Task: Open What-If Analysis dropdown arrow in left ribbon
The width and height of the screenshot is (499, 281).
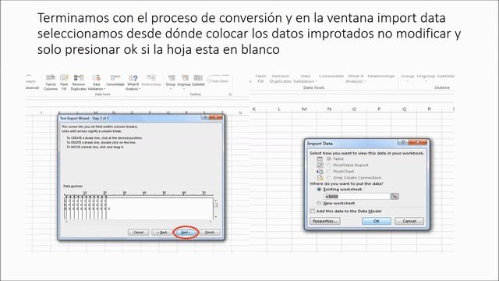Action: pyautogui.click(x=140, y=89)
